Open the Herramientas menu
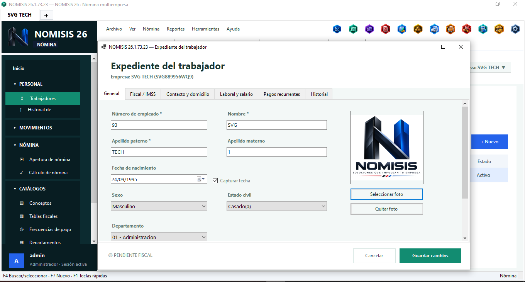Image resolution: width=525 pixels, height=282 pixels. (x=205, y=29)
